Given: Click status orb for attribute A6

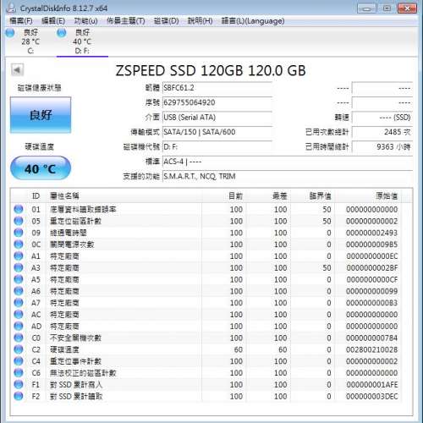Looking at the screenshot, I should (x=19, y=291).
